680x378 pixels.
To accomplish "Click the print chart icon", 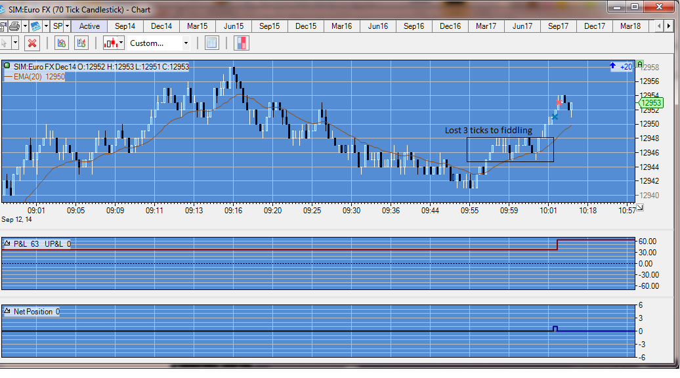I will [14, 26].
